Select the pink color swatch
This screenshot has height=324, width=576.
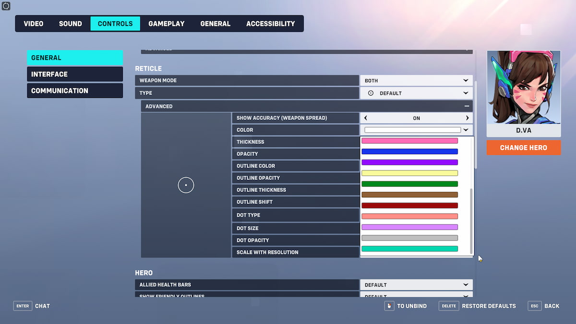pos(409,141)
